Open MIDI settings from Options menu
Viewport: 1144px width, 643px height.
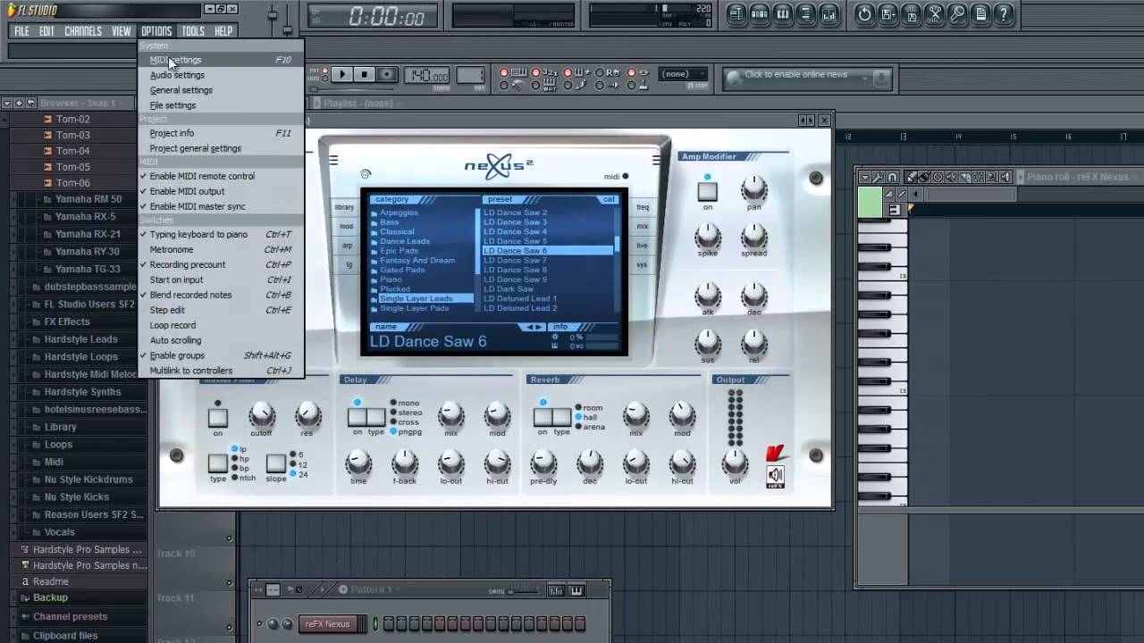(x=175, y=60)
